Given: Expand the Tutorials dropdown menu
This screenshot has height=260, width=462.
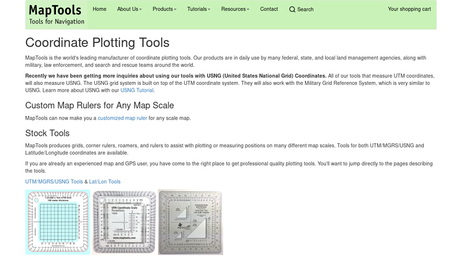Looking at the screenshot, I should tap(199, 9).
